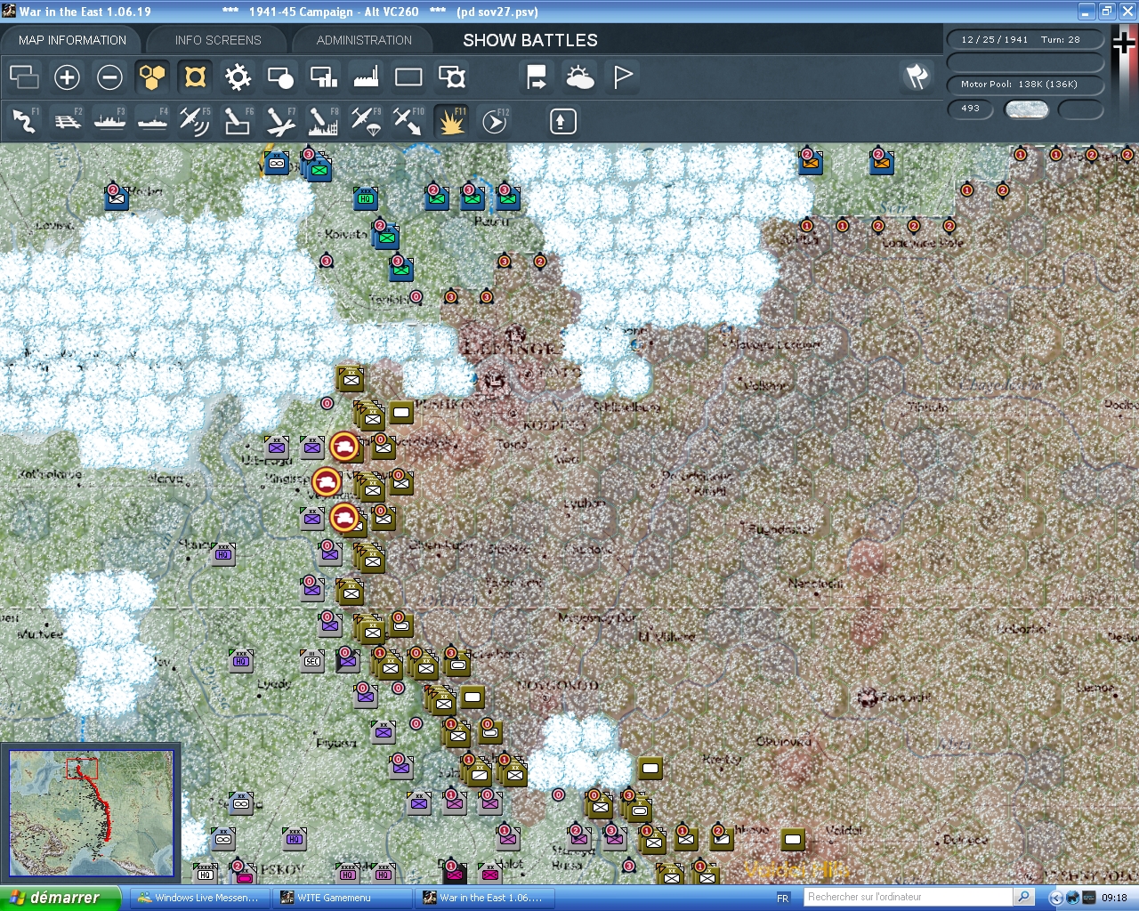The height and width of the screenshot is (911, 1139).
Task: Click the weather status thumbnail near 493
Action: point(1027,109)
